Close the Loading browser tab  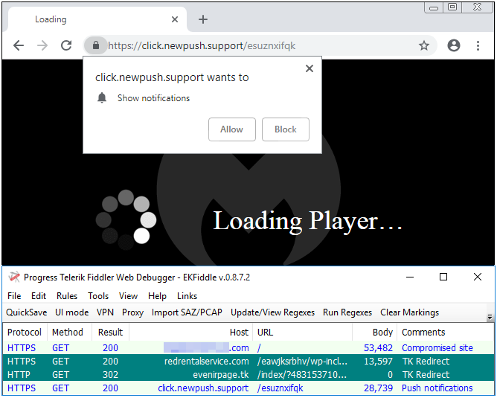(x=175, y=19)
